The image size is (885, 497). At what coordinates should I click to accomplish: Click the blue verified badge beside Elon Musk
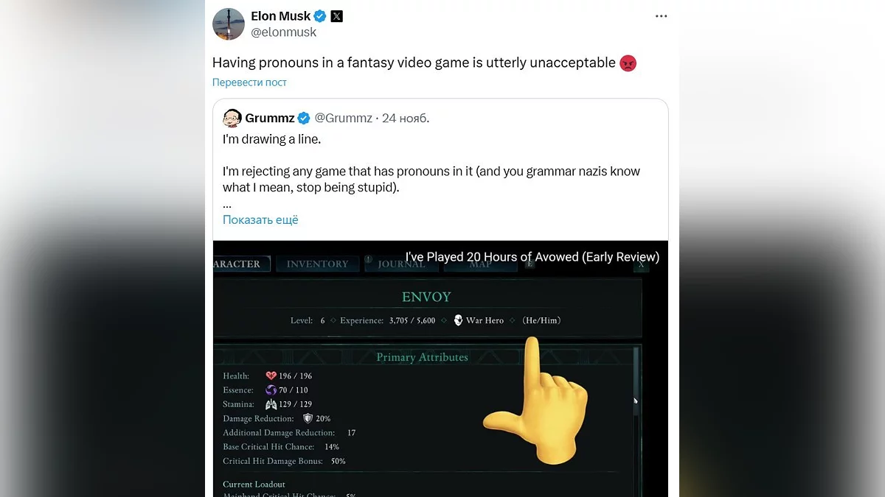click(x=320, y=16)
